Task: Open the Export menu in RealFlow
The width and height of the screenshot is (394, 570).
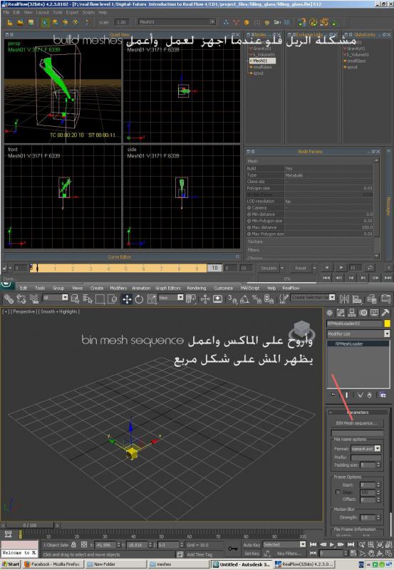Action: pyautogui.click(x=72, y=12)
